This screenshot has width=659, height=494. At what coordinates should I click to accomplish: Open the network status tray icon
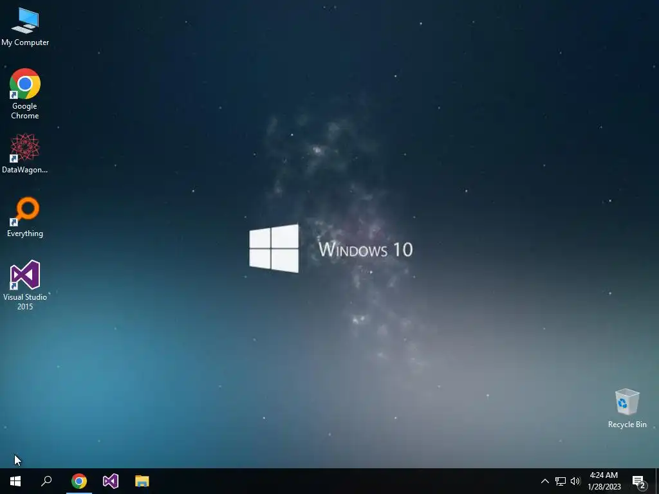coord(561,481)
